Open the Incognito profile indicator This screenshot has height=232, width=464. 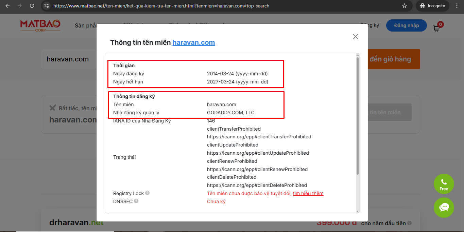432,6
